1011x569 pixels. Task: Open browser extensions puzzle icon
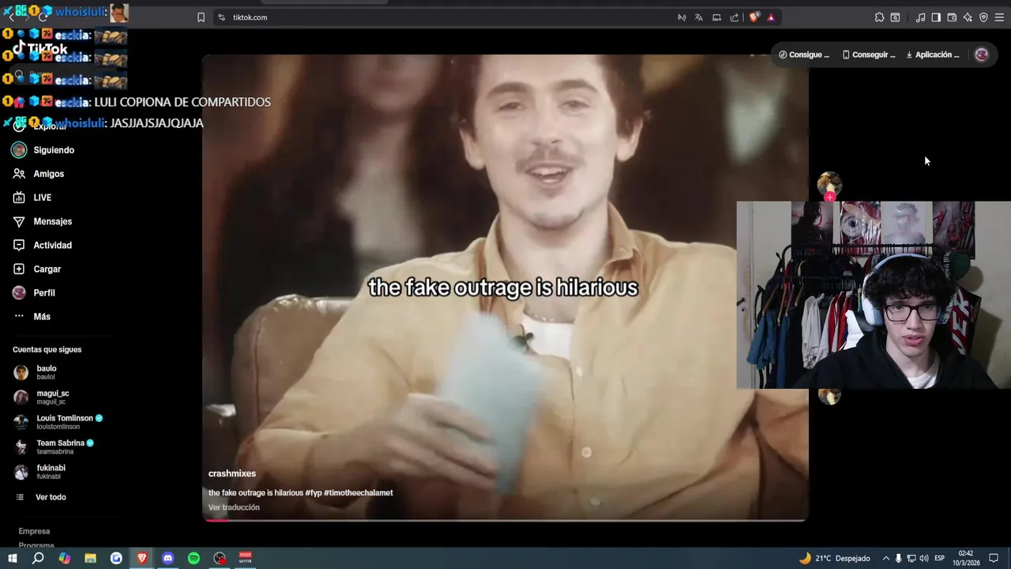[879, 17]
